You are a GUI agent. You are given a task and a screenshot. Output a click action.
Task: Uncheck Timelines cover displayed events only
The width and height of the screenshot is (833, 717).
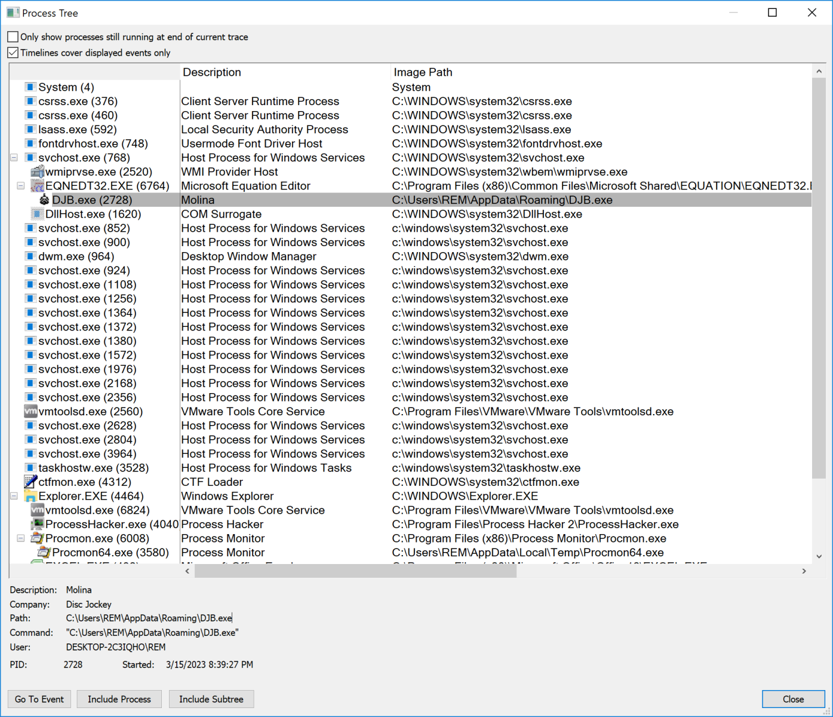13,53
